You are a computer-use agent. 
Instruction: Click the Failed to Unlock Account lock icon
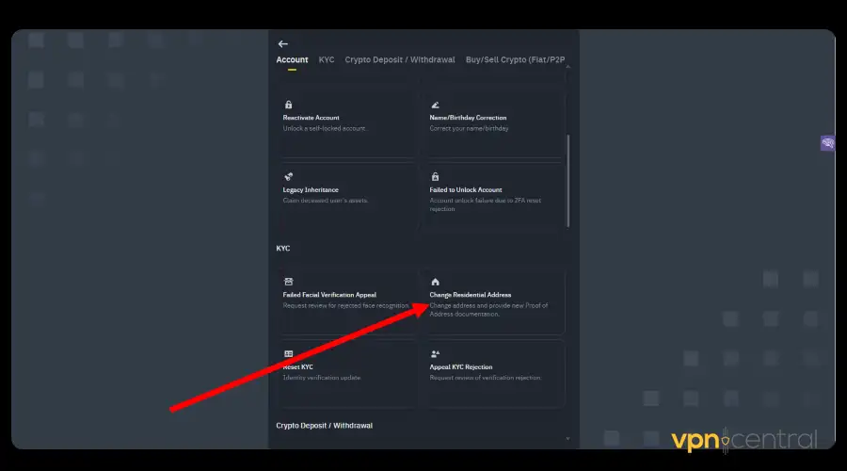point(435,176)
